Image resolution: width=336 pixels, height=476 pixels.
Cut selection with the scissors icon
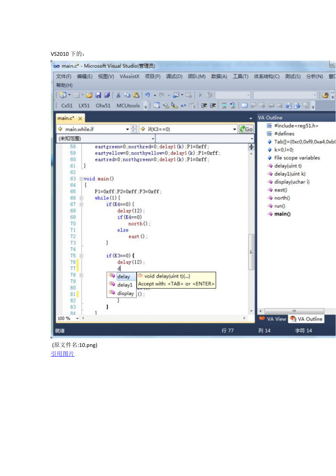click(x=118, y=95)
